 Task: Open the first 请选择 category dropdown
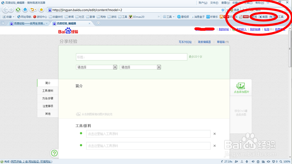click(96, 67)
